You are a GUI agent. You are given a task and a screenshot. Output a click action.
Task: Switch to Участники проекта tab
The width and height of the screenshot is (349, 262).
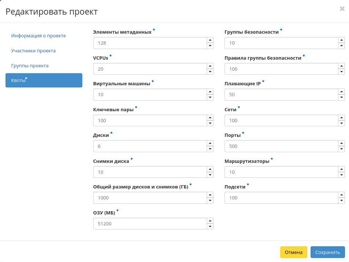point(33,50)
